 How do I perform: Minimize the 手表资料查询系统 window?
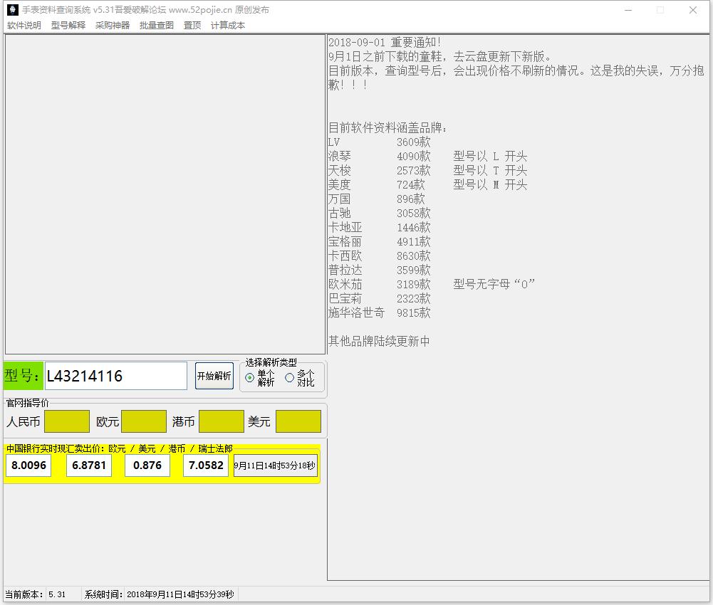tap(628, 10)
